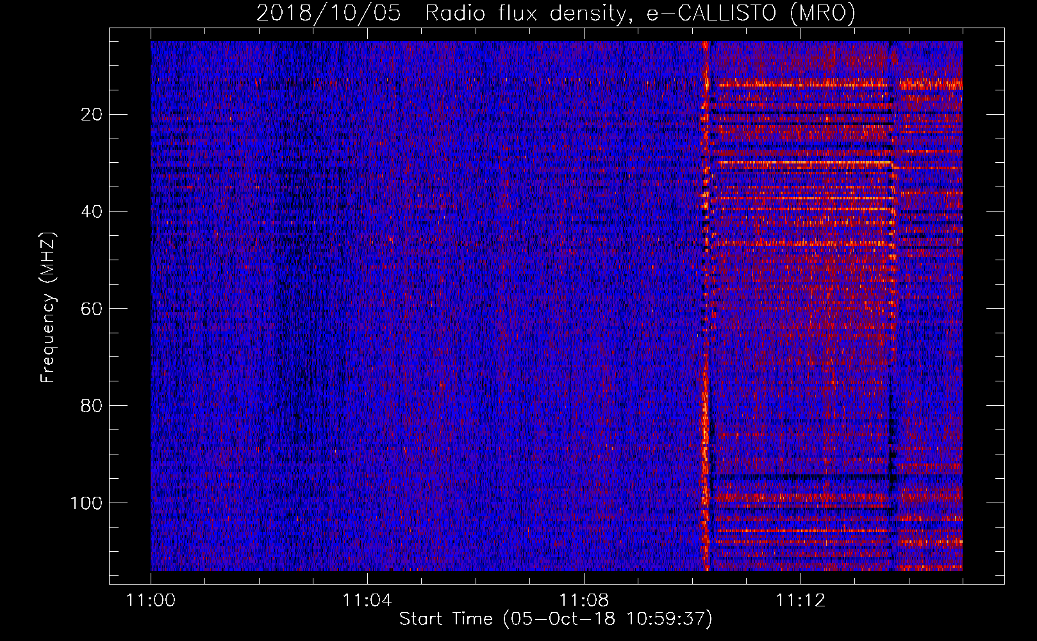The width and height of the screenshot is (1037, 641).
Task: Click the '11:12' time tick label
Action: [801, 601]
